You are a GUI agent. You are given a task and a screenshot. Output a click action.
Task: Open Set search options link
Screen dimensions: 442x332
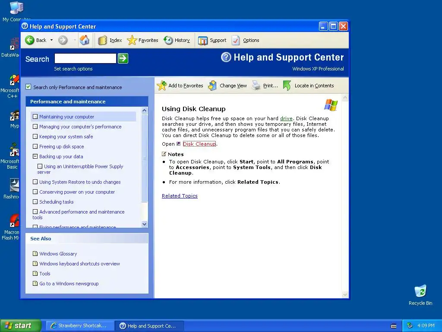(x=73, y=69)
